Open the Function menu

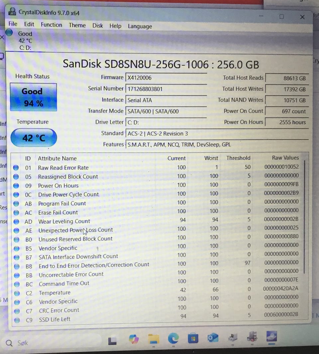tap(51, 25)
